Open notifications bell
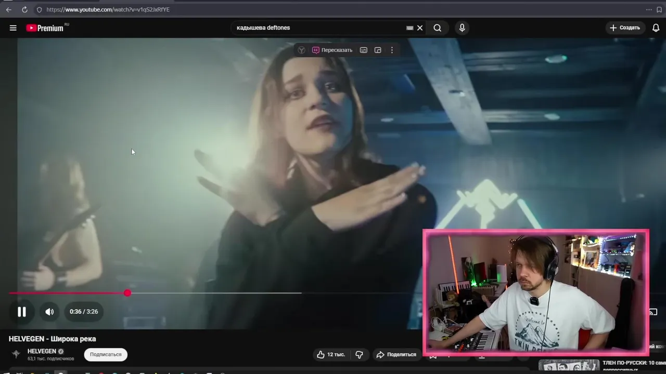Viewport: 666px width, 374px height. point(656,28)
